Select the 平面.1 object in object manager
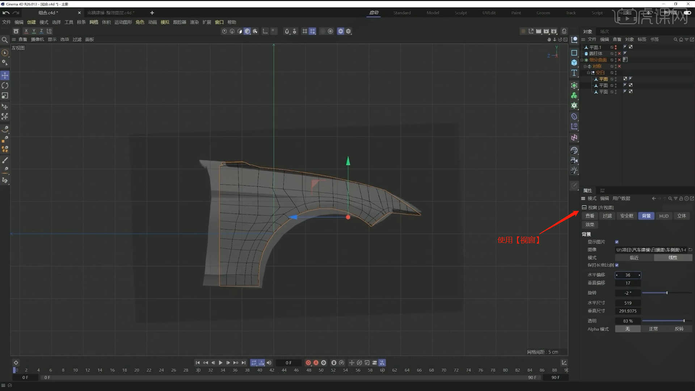Viewport: 695px width, 391px height. pos(595,47)
